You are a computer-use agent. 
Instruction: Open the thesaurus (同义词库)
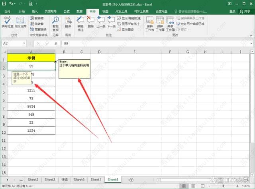20,23
